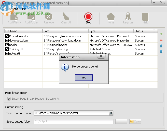167x132 pixels.
Task: Toggle Insert Page Break Between Documents
Action: [x=9, y=99]
